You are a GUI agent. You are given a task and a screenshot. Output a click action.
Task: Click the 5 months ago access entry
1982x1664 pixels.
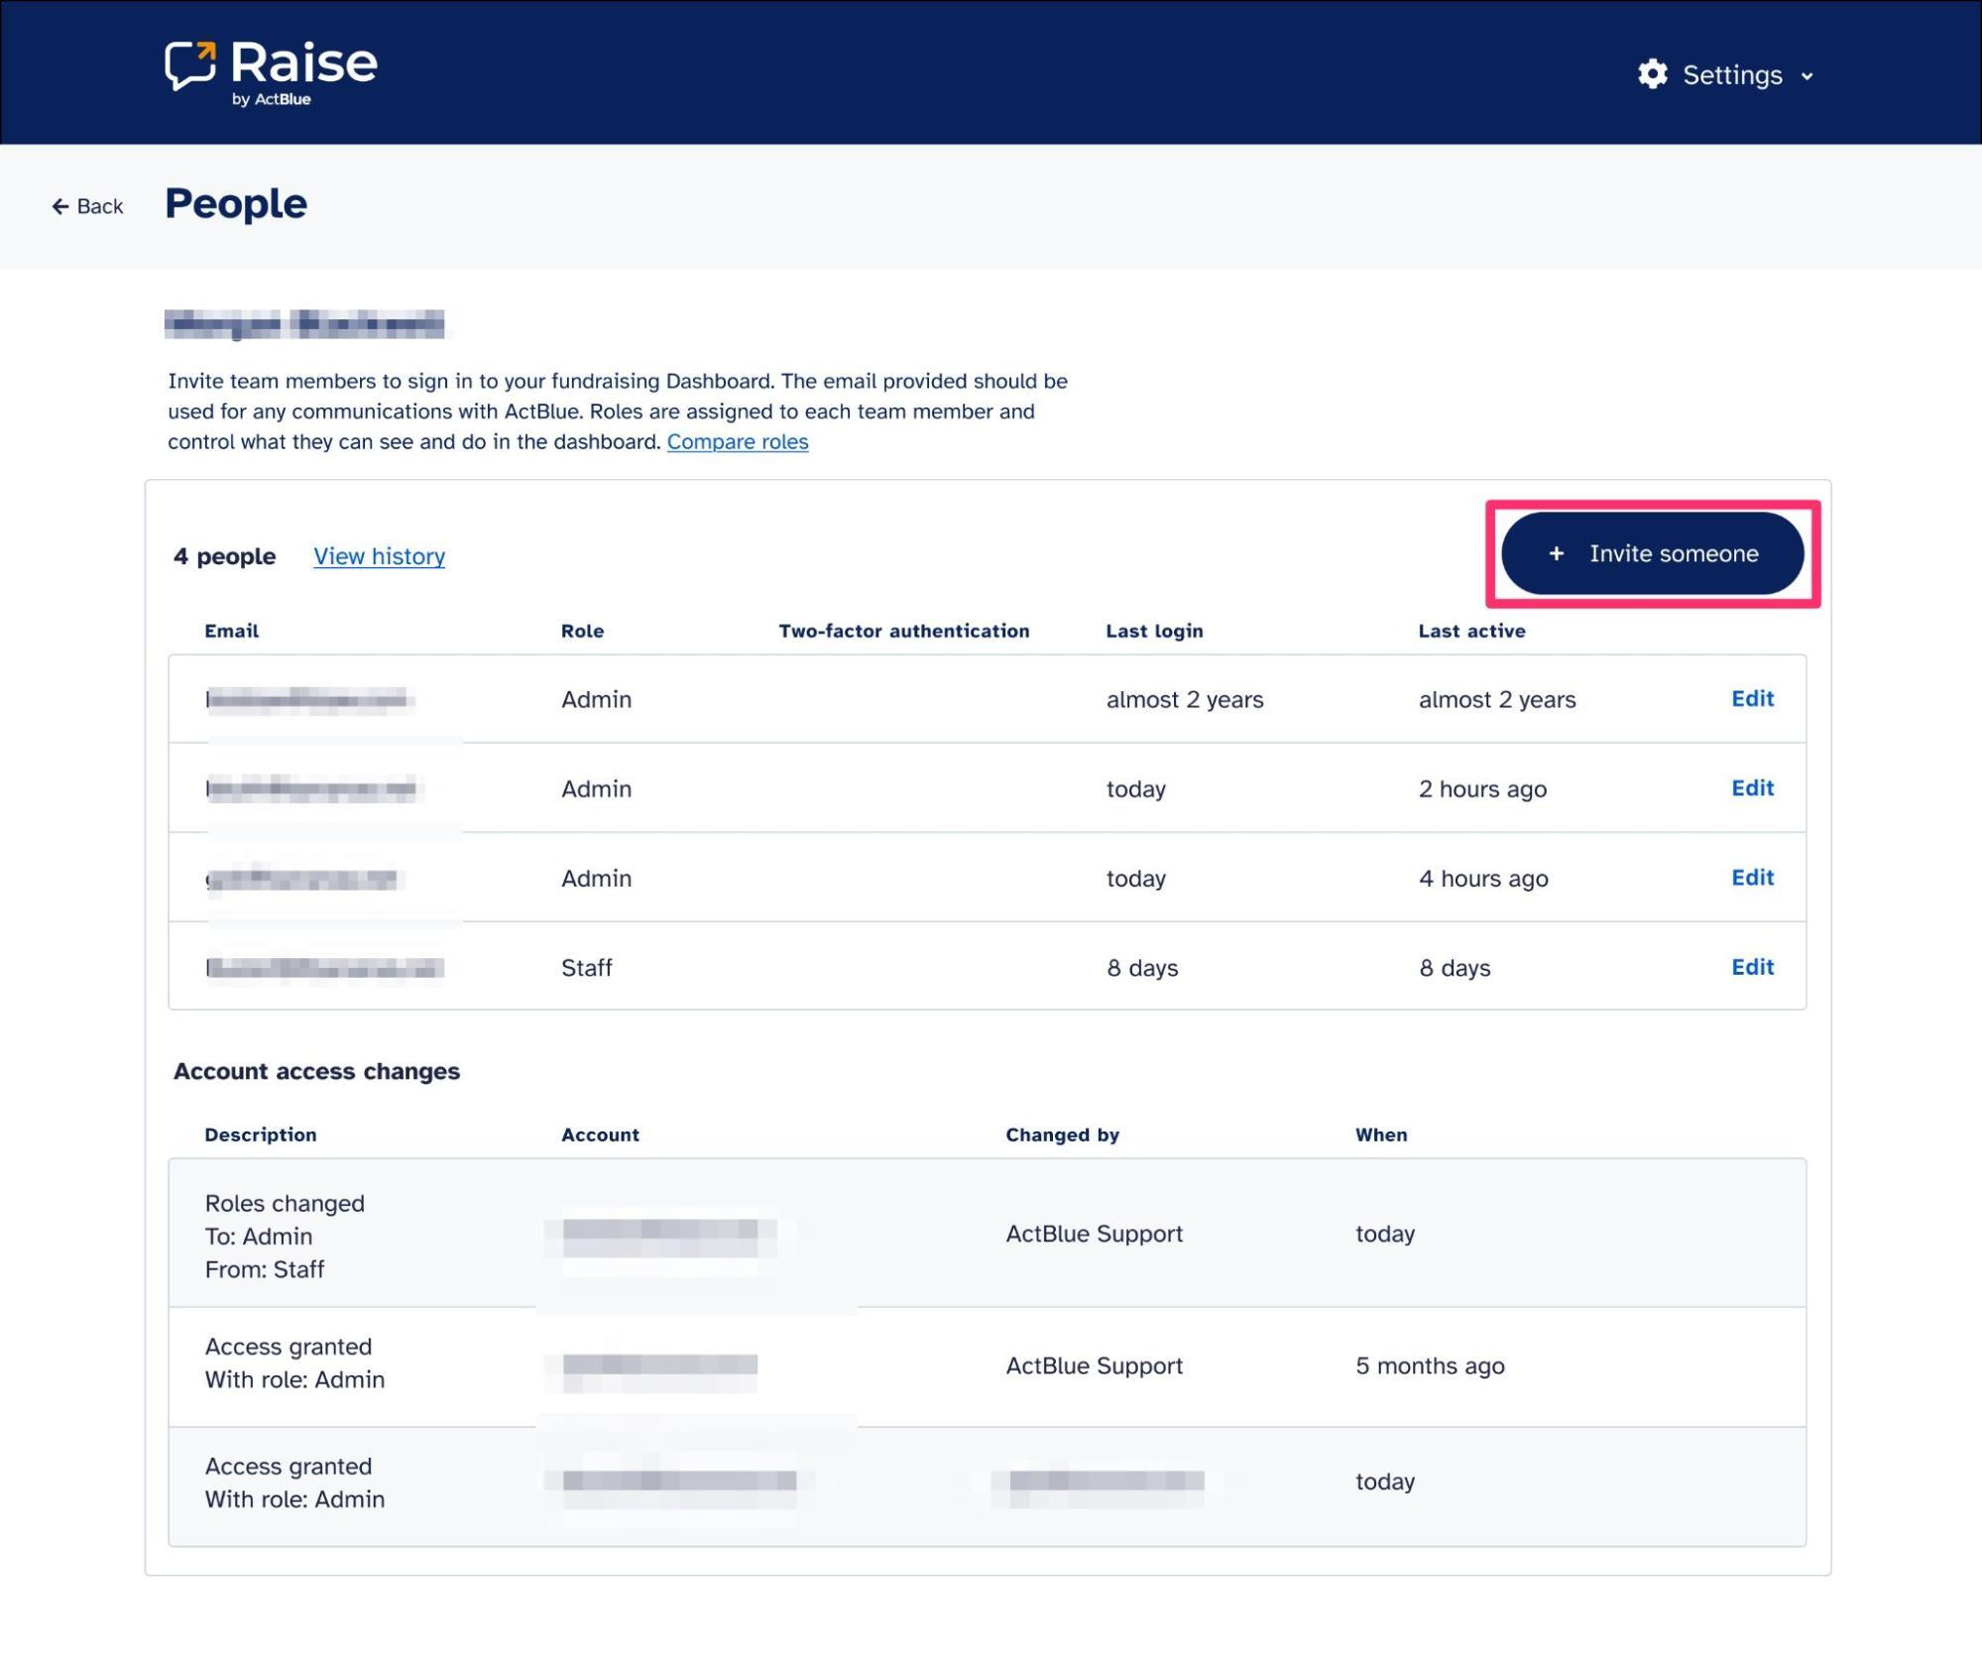[x=1429, y=1366]
